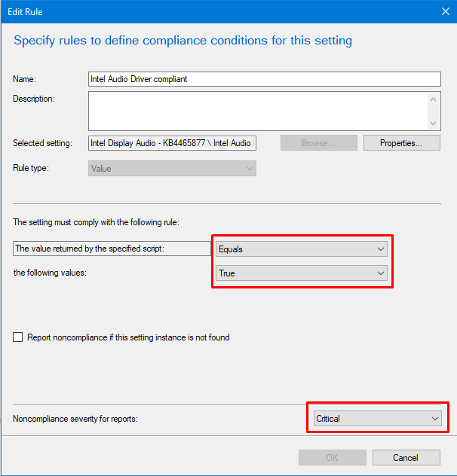Click the Edit Rule title bar text
This screenshot has width=457, height=476.
pyautogui.click(x=26, y=11)
